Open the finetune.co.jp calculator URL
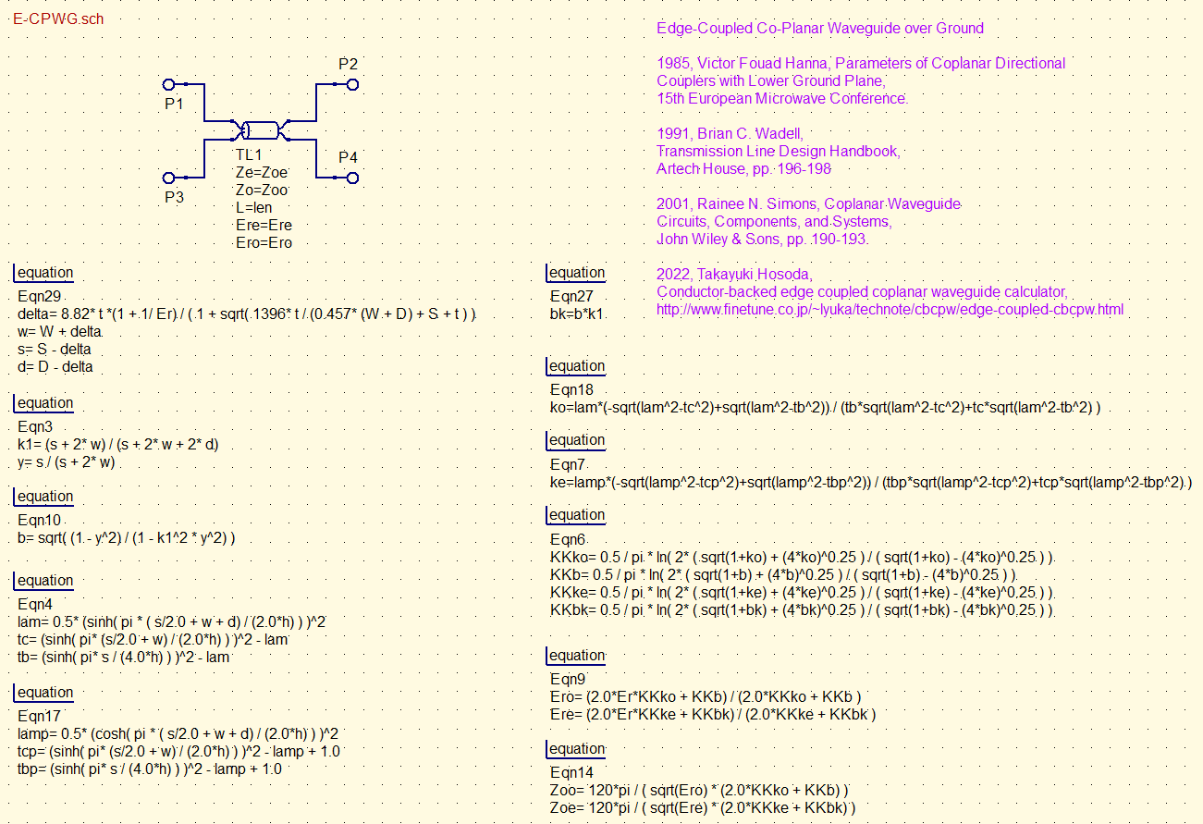 [x=890, y=310]
